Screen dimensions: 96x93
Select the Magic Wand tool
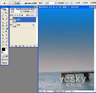6,16
